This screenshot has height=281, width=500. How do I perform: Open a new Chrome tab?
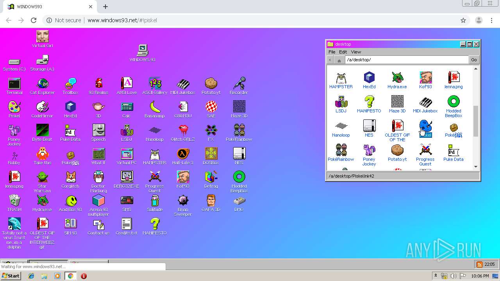coord(105,7)
